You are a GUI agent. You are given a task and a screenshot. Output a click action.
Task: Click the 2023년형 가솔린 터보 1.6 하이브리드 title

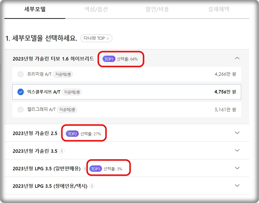[53, 59]
